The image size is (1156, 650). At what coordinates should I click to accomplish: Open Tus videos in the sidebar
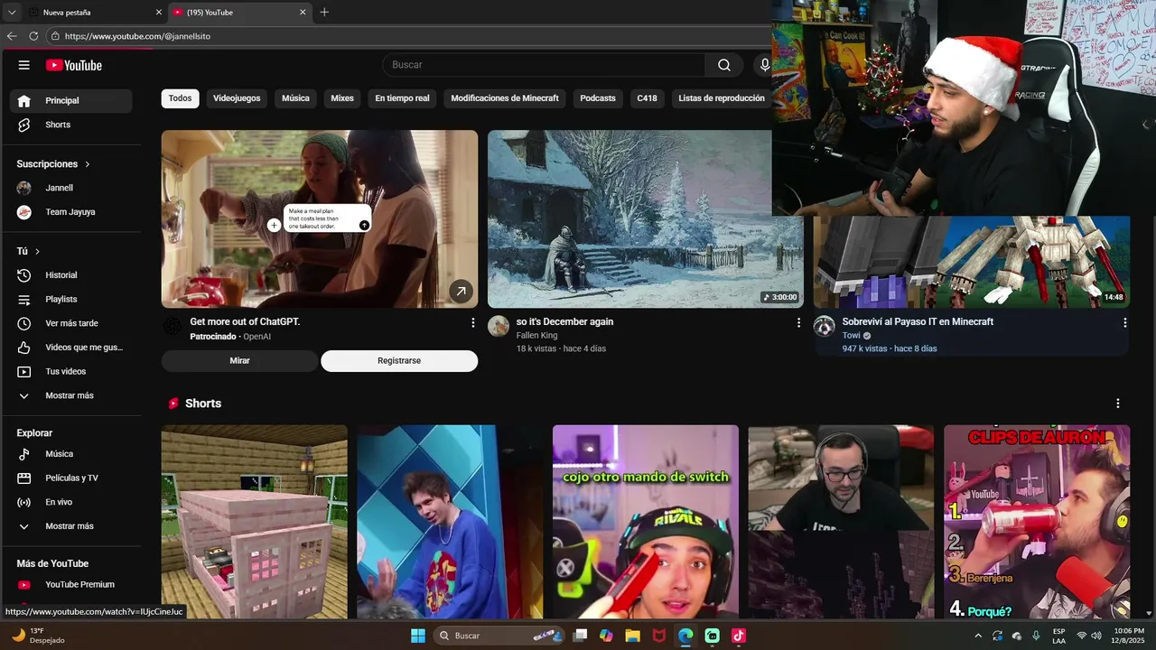pos(70,371)
